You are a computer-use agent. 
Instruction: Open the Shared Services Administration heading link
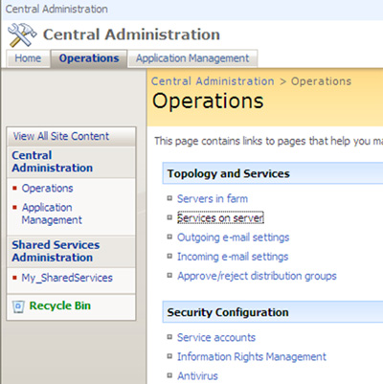point(56,251)
